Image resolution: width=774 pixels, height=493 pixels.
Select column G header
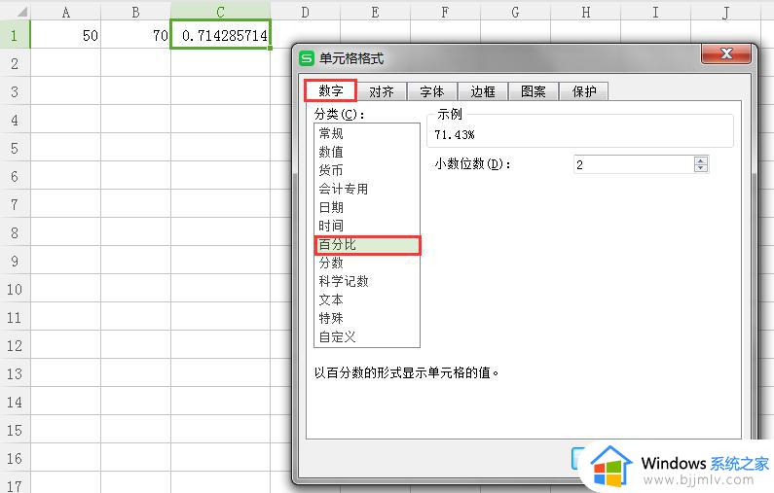click(515, 12)
